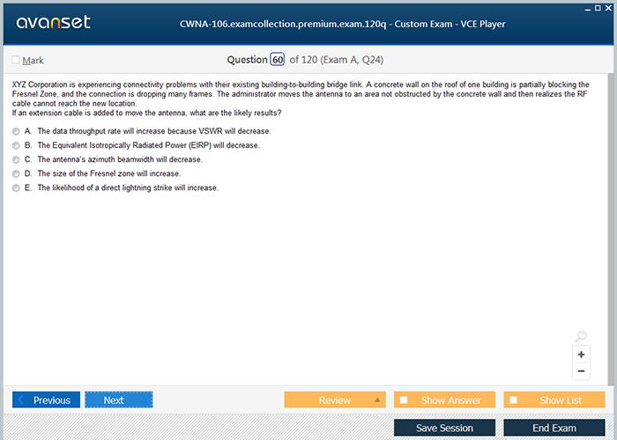Close the VCE Player window
Viewport: 617px width, 440px height.
[610, 7]
